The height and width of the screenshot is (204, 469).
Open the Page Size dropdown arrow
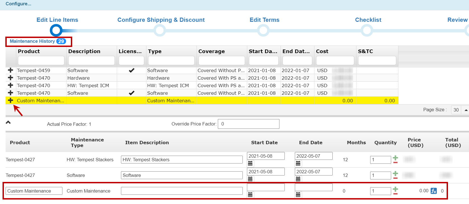coord(466,110)
